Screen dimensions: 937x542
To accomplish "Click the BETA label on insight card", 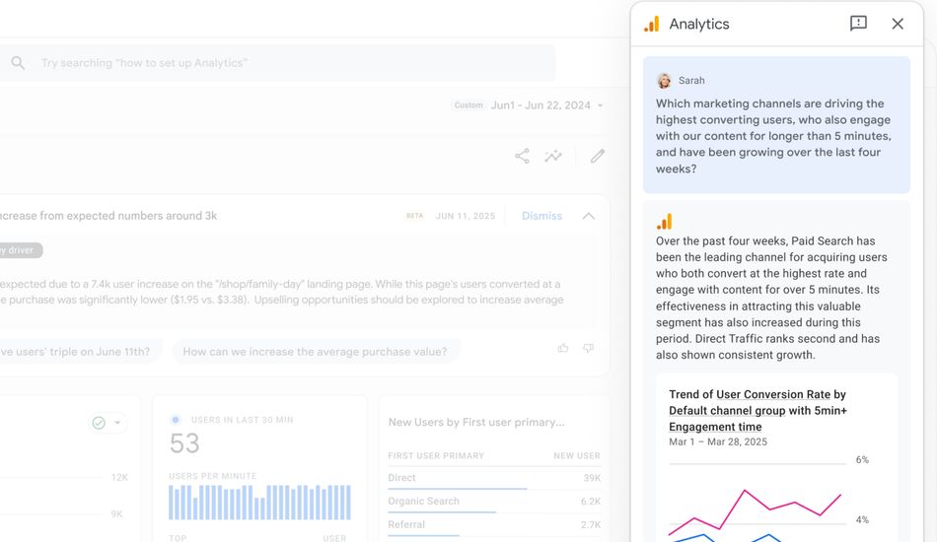I will pyautogui.click(x=414, y=216).
